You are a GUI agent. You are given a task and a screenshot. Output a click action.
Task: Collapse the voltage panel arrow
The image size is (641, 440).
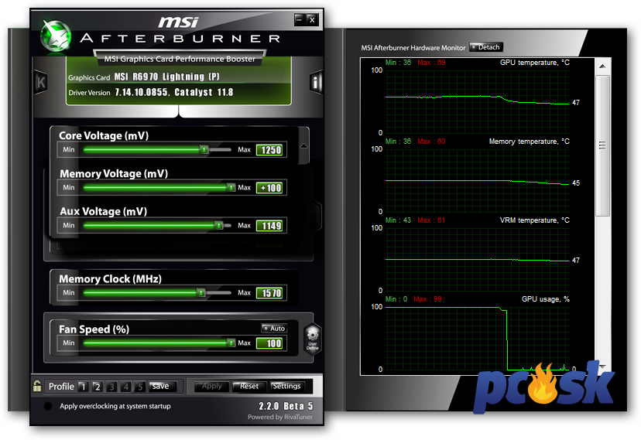303,146
